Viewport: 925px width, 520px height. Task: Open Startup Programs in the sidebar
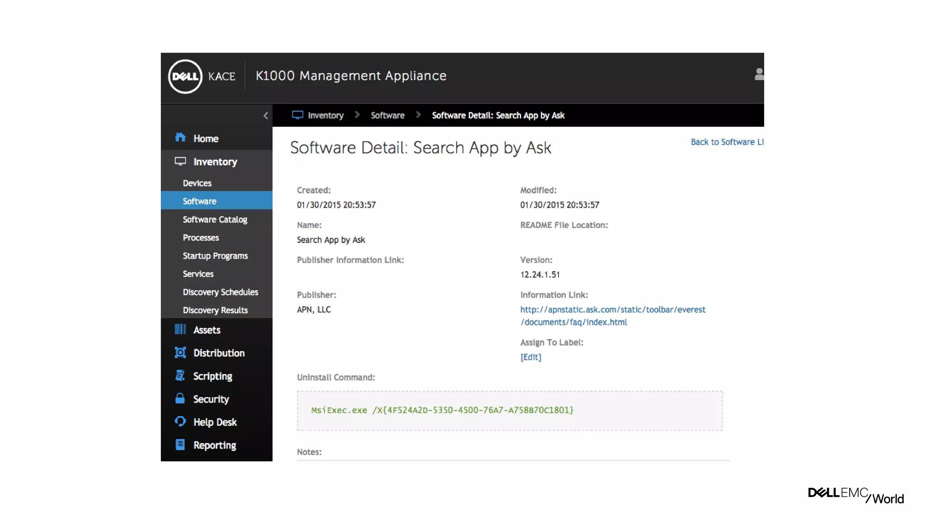point(215,255)
